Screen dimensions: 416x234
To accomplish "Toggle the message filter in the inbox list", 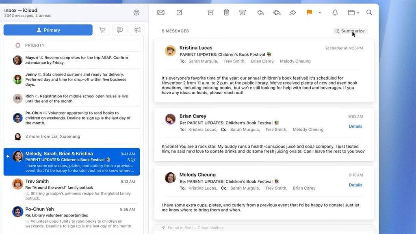I will point(136,13).
